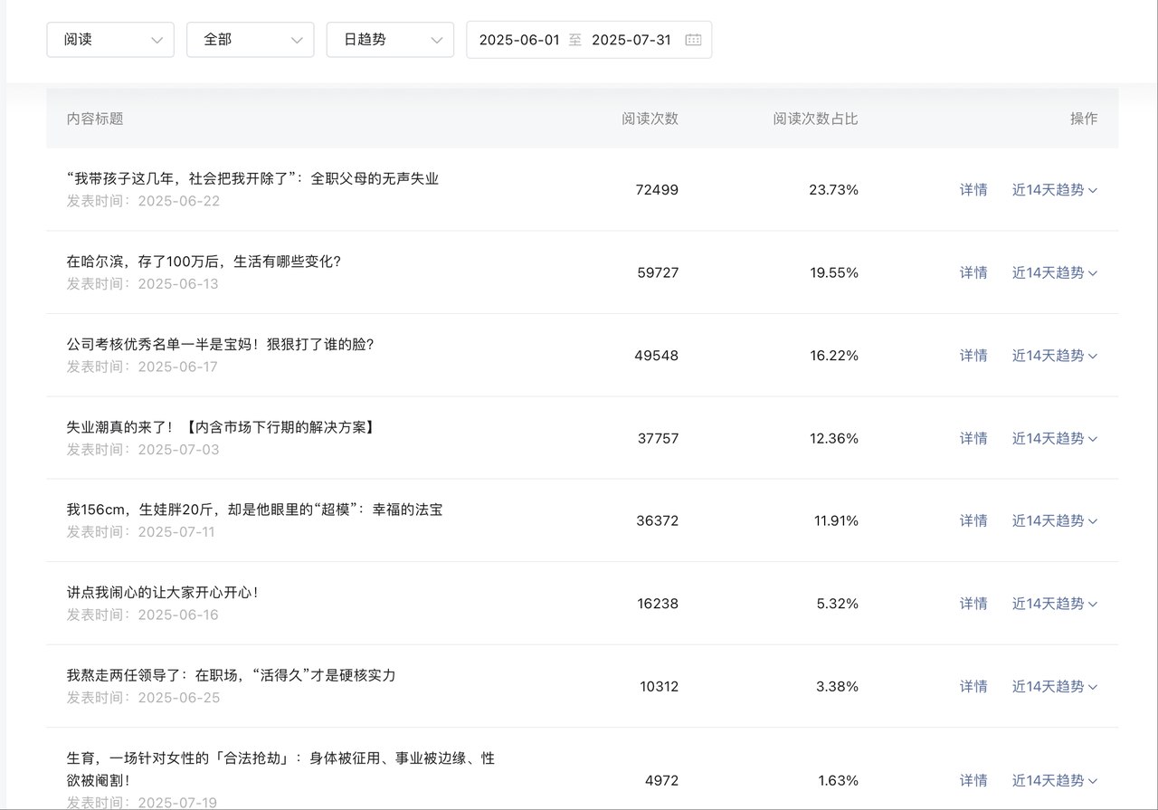Open 详情 for the 在哈尔滨存了100万 article
The image size is (1158, 810).
tap(973, 272)
